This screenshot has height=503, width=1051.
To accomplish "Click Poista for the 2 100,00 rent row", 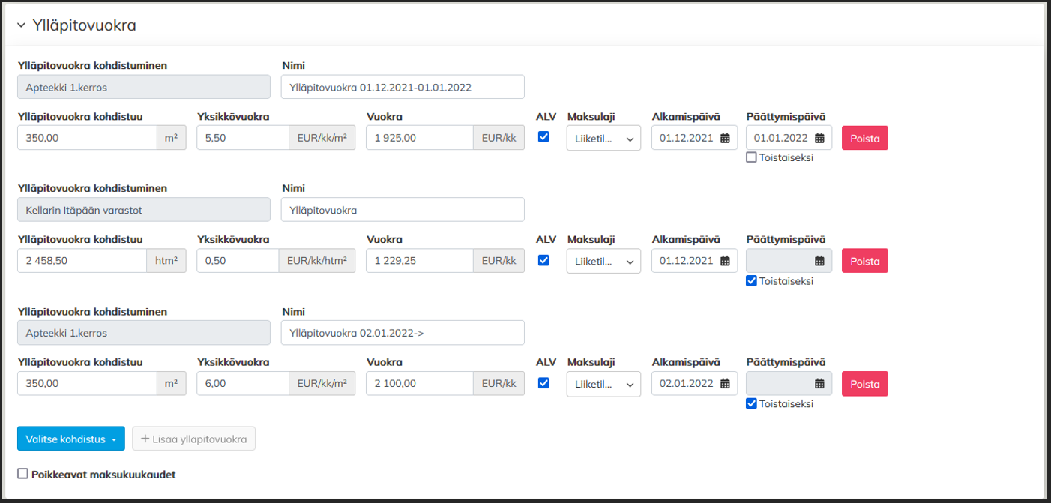I will [864, 384].
